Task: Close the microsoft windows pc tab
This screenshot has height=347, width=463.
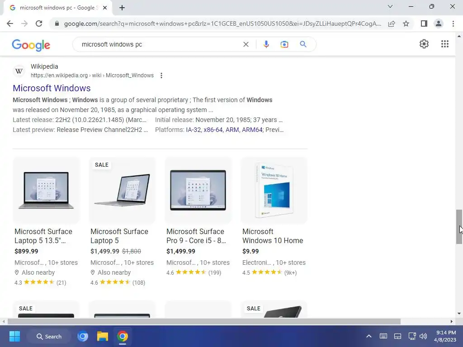Action: [105, 8]
